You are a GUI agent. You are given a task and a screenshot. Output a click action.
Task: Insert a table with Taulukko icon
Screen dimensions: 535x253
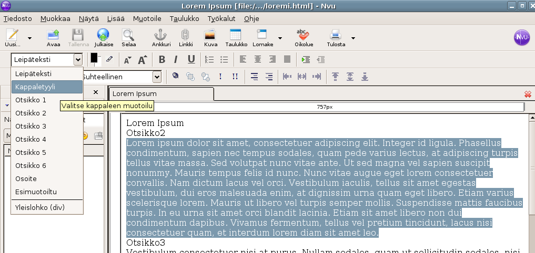(236, 37)
